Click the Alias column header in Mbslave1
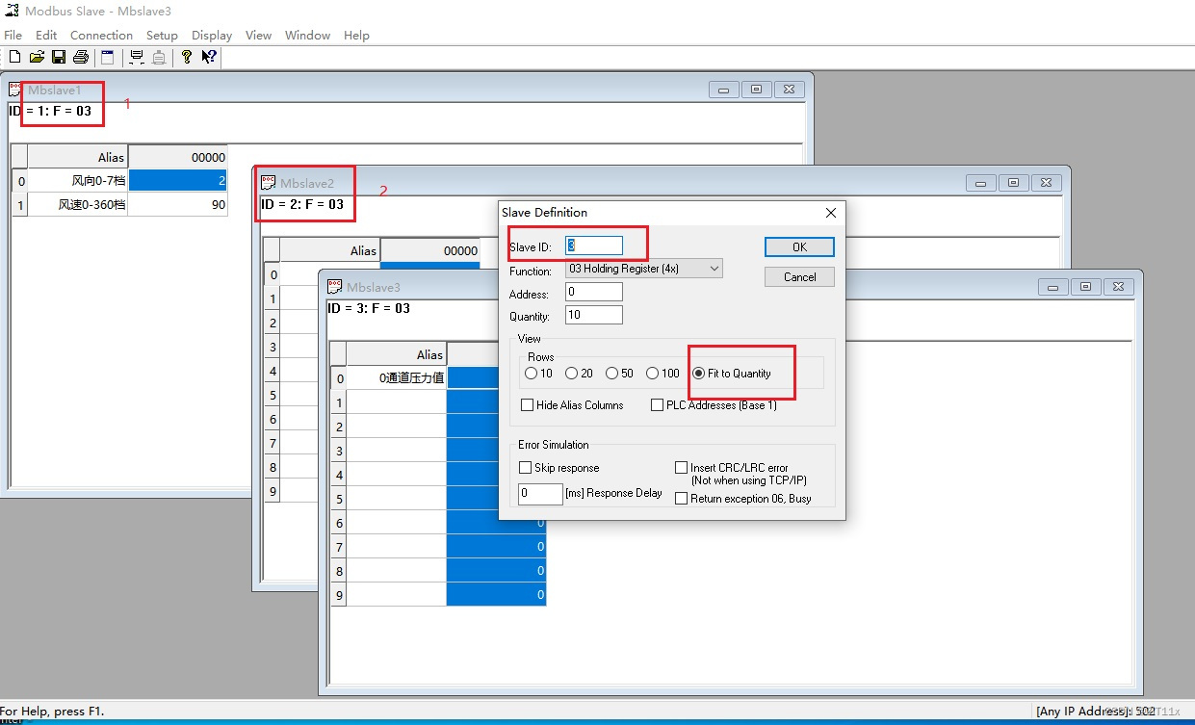1195x725 pixels. click(78, 157)
